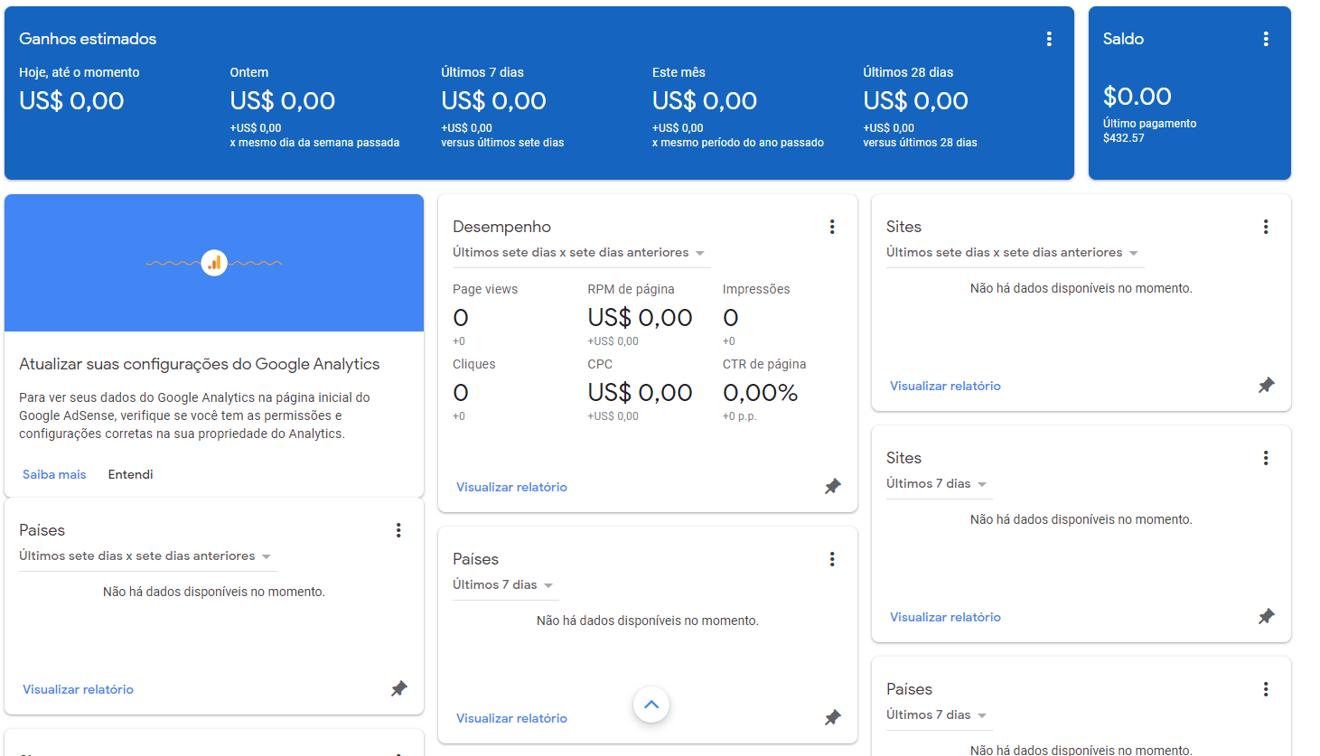Click the Últimos 28 dias earnings value
Image resolution: width=1320 pixels, height=756 pixels.
915,101
